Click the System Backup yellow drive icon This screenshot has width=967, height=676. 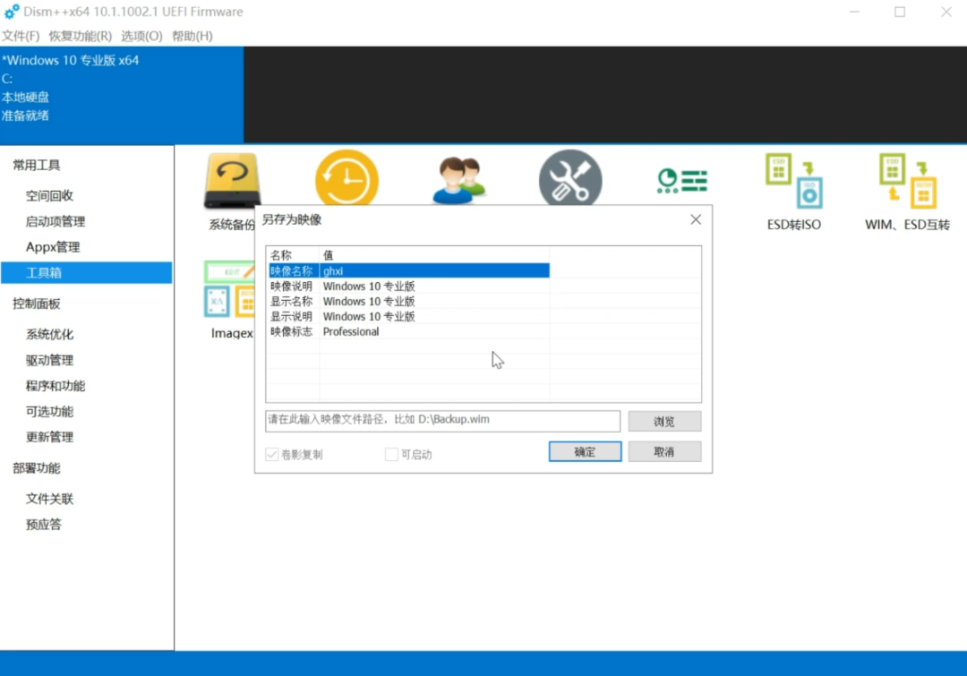(232, 181)
